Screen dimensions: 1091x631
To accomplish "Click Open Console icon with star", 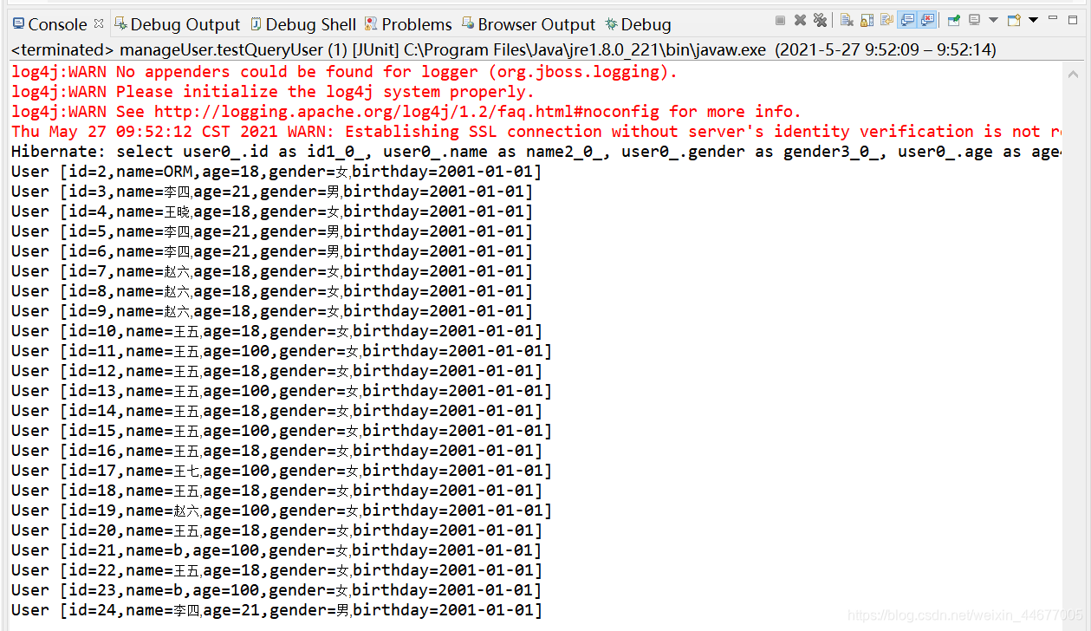I will tap(1014, 20).
